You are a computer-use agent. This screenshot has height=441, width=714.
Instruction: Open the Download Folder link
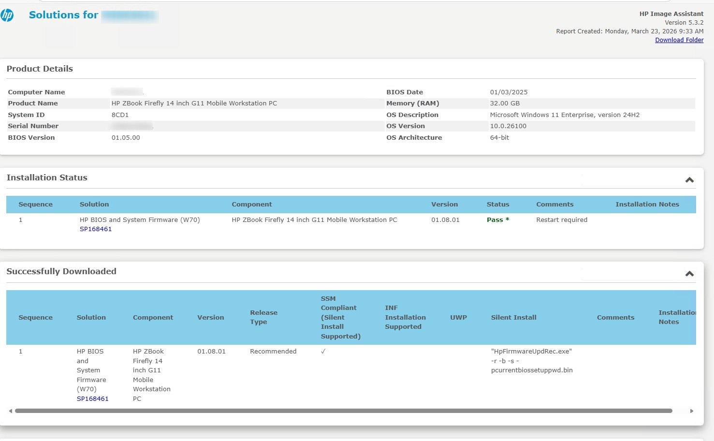(x=679, y=40)
